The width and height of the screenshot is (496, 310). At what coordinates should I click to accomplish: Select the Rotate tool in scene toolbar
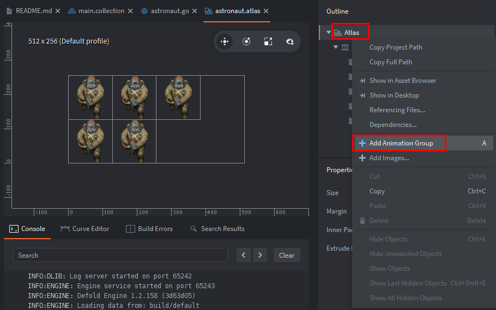pyautogui.click(x=246, y=41)
